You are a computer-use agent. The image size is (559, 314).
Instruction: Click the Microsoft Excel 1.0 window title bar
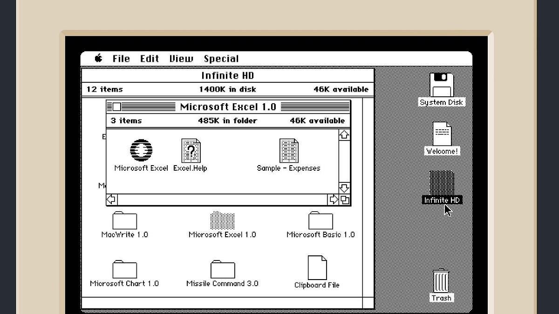click(228, 107)
